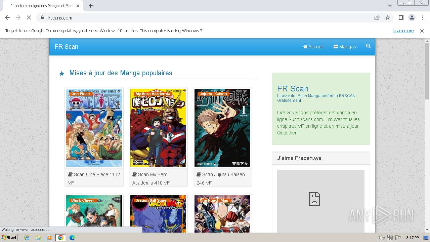Click the Black Clover orange label
Screen dimensions: 430x242
83,200
